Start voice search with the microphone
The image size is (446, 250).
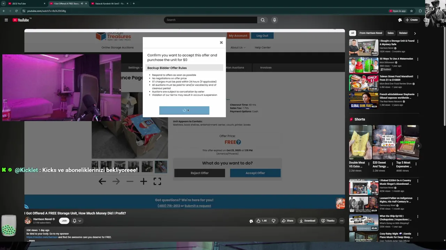pos(275,20)
